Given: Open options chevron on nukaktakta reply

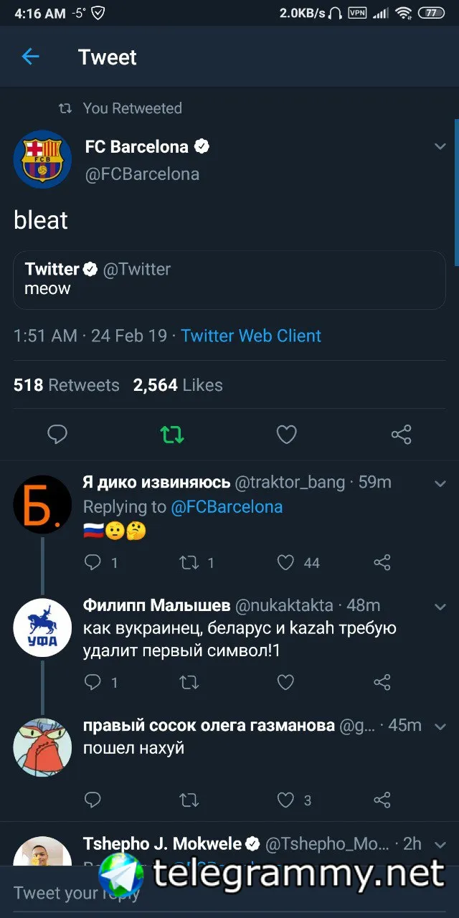Looking at the screenshot, I should 440,607.
